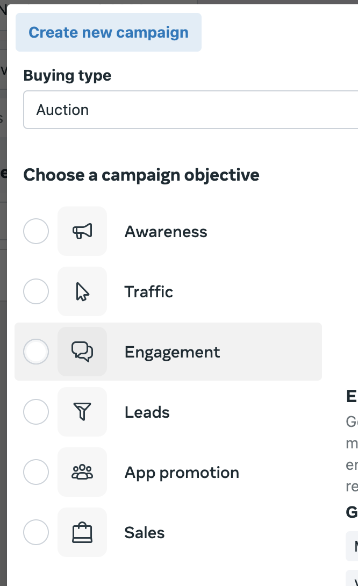Click the Leads funnel icon
The height and width of the screenshot is (586, 358).
[x=82, y=412]
